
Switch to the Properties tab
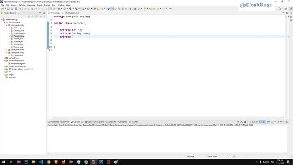click(53, 122)
